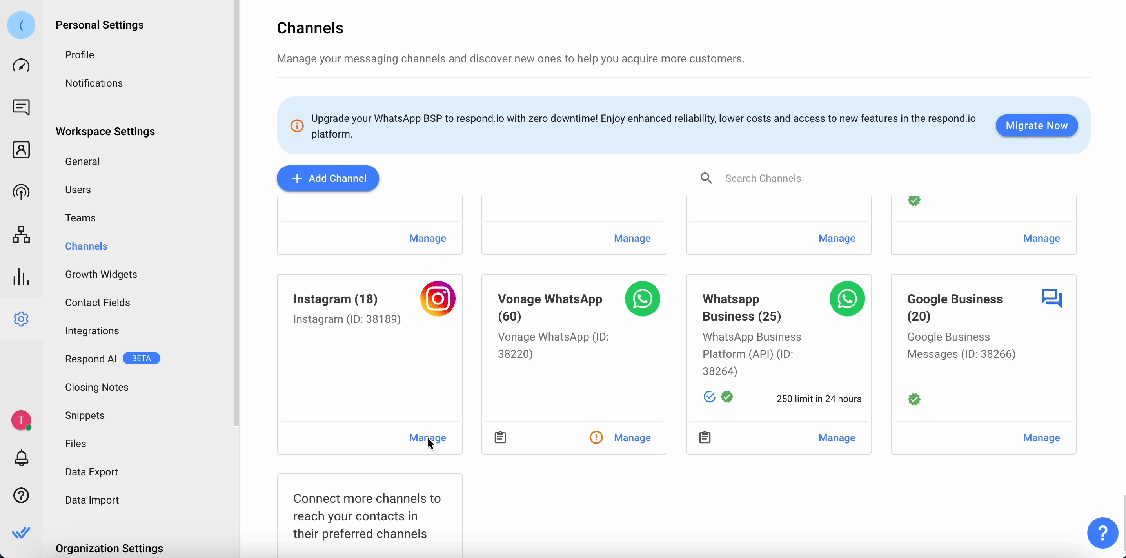Select Growth Widgets in Workspace Settings

tap(101, 274)
